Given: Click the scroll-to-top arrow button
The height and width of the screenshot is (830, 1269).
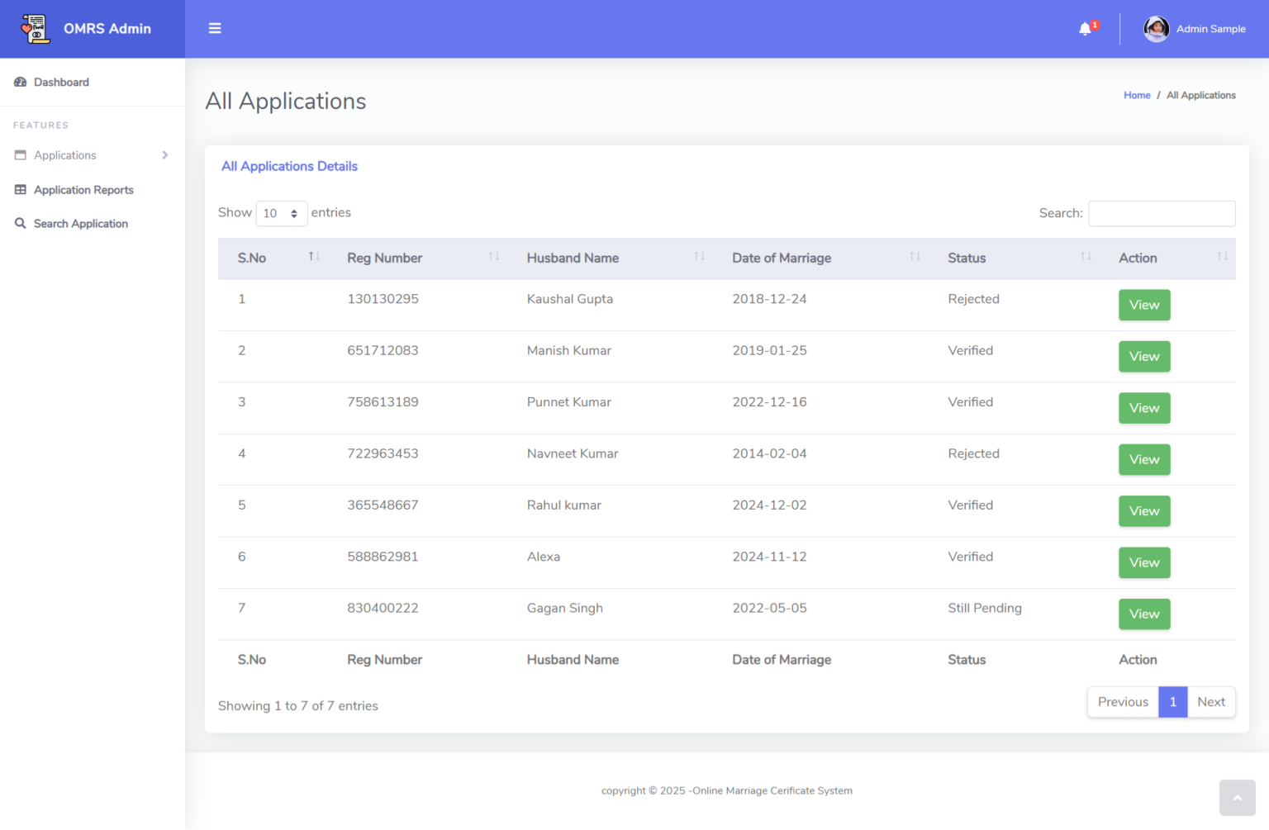Looking at the screenshot, I should (1236, 797).
